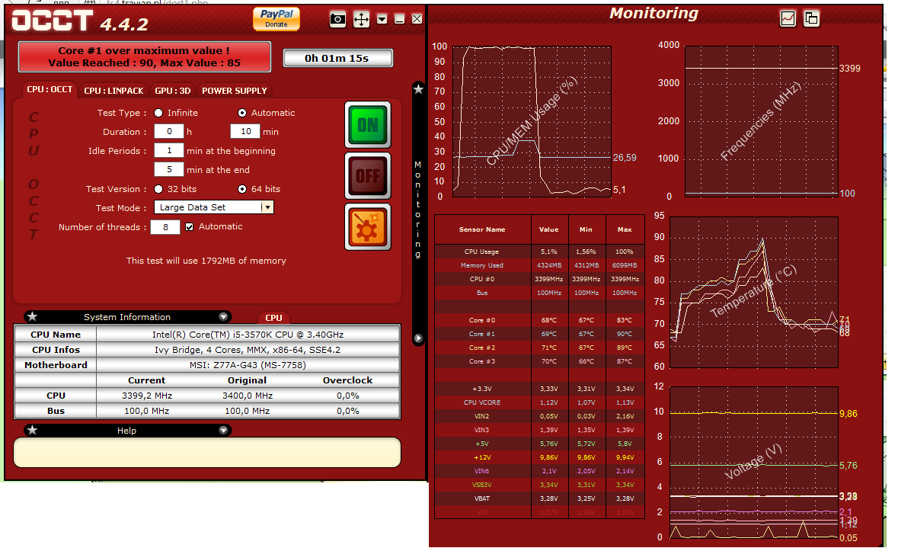Viewport: 898px width, 548px height.
Task: Close the OCCT window
Action: pyautogui.click(x=417, y=20)
